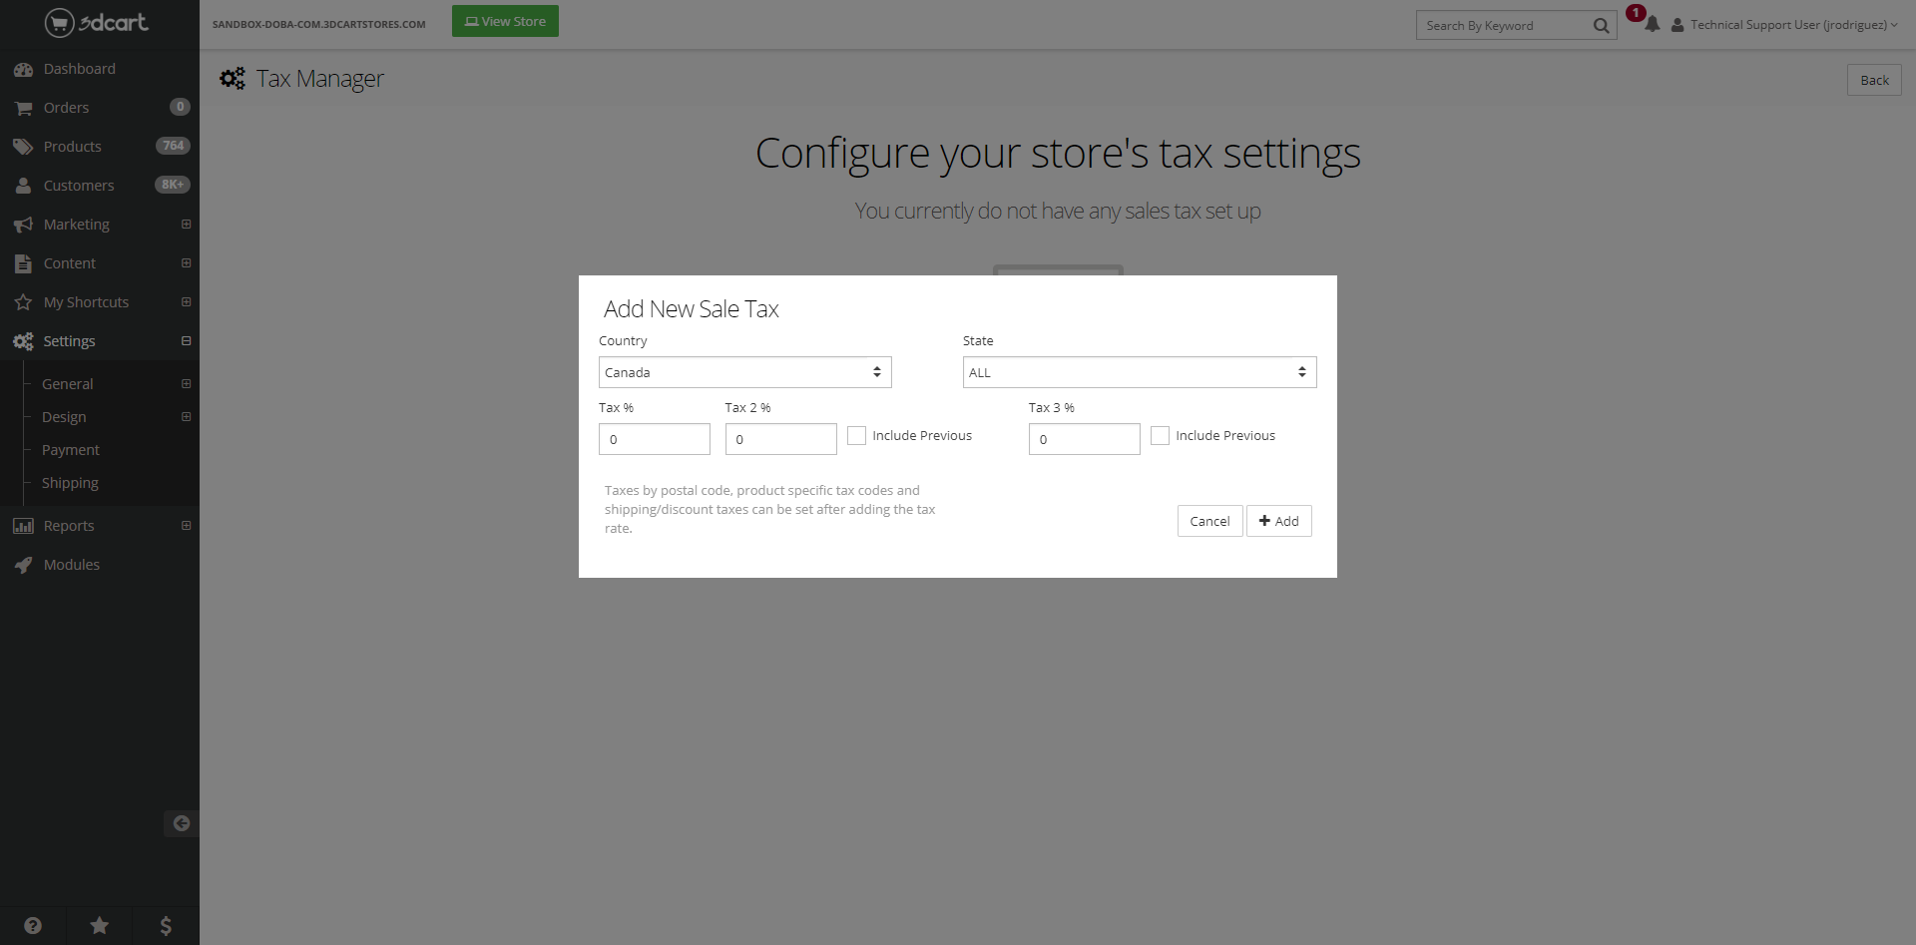
Task: Go to Products in sidebar
Action: 72,147
